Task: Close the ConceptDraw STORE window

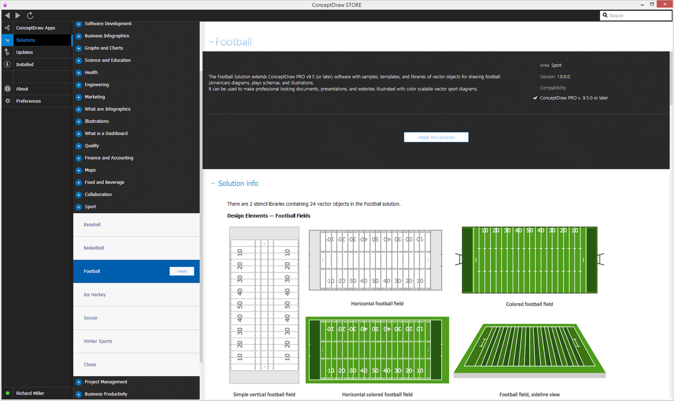Action: 665,4
